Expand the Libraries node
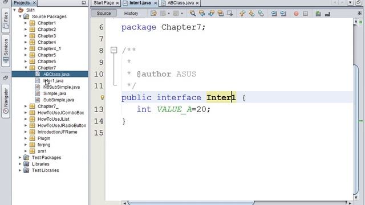 pyautogui.click(x=21, y=164)
